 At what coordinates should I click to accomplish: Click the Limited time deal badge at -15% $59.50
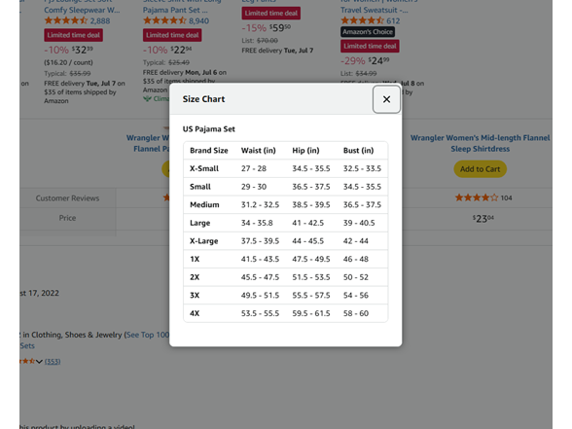271,14
